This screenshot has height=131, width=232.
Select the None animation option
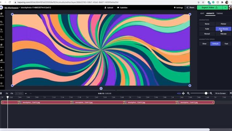click(207, 24)
